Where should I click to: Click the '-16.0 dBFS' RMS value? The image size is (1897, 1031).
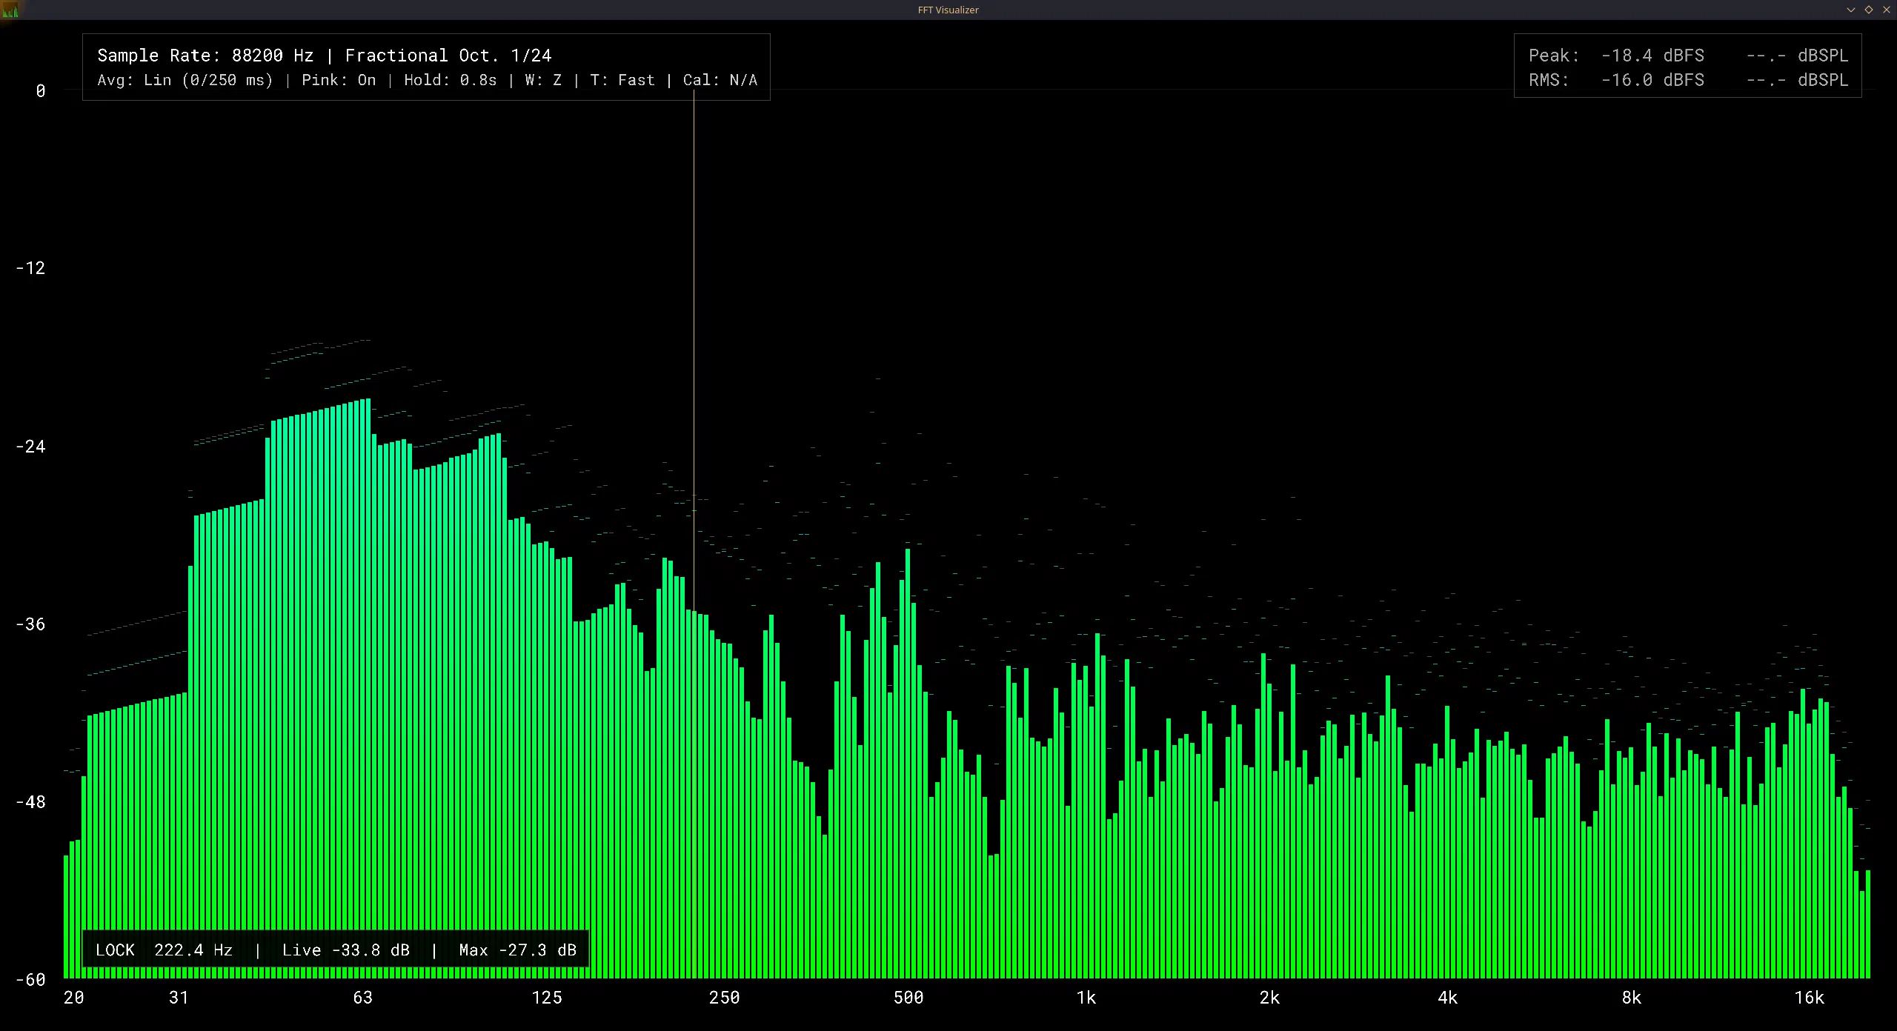tap(1652, 80)
